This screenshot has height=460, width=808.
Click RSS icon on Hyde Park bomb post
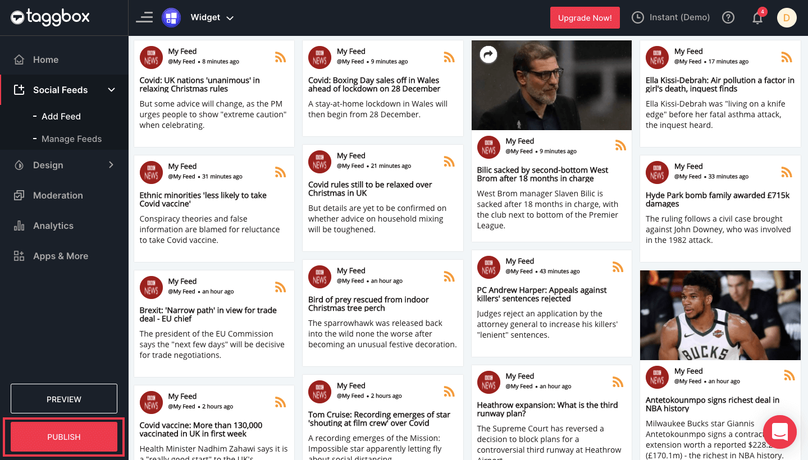(786, 172)
